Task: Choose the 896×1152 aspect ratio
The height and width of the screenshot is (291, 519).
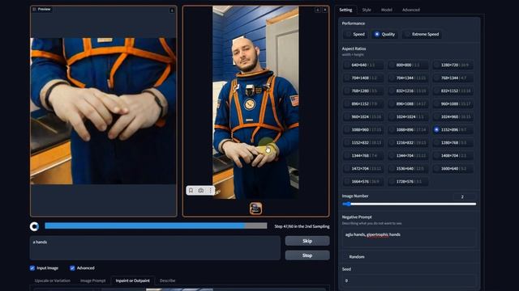Action: tap(363, 104)
